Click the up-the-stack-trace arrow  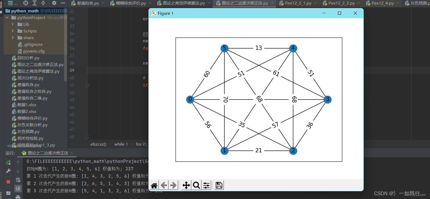[x=18, y=163]
